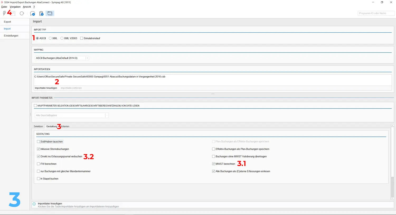
Task: Click the lightning bolt execute icon
Action: pos(4,13)
